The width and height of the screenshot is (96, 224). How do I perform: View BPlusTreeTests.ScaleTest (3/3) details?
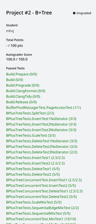click(x=31, y=135)
